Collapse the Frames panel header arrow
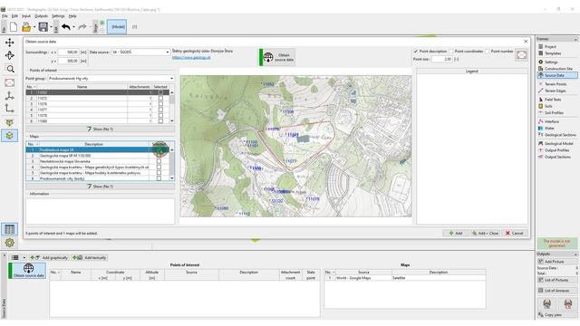The height and width of the screenshot is (326, 580). click(575, 39)
